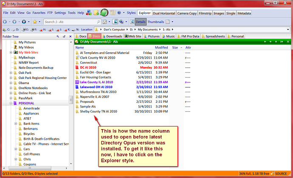Go up to the parent folder with the up arrow
This screenshot has width=293, height=178.
pyautogui.click(x=24, y=22)
